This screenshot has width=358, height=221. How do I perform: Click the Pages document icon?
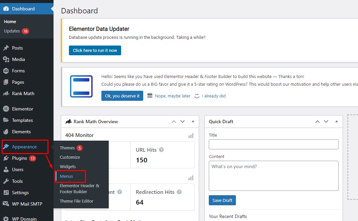[6, 82]
